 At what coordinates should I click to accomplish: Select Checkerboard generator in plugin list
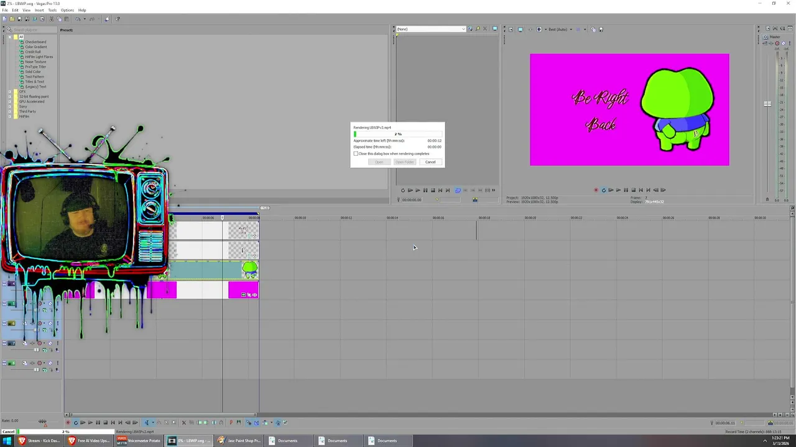point(35,42)
